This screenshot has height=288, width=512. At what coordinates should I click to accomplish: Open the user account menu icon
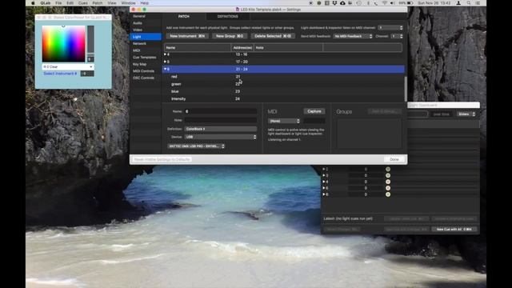(x=458, y=3)
